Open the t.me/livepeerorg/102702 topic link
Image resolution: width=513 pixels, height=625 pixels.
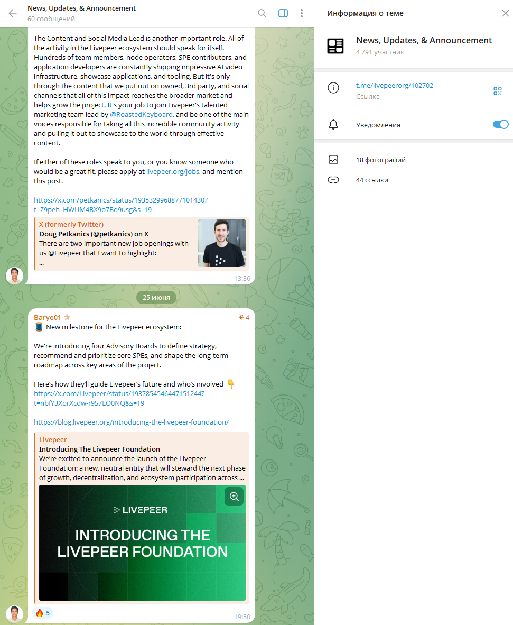point(394,85)
